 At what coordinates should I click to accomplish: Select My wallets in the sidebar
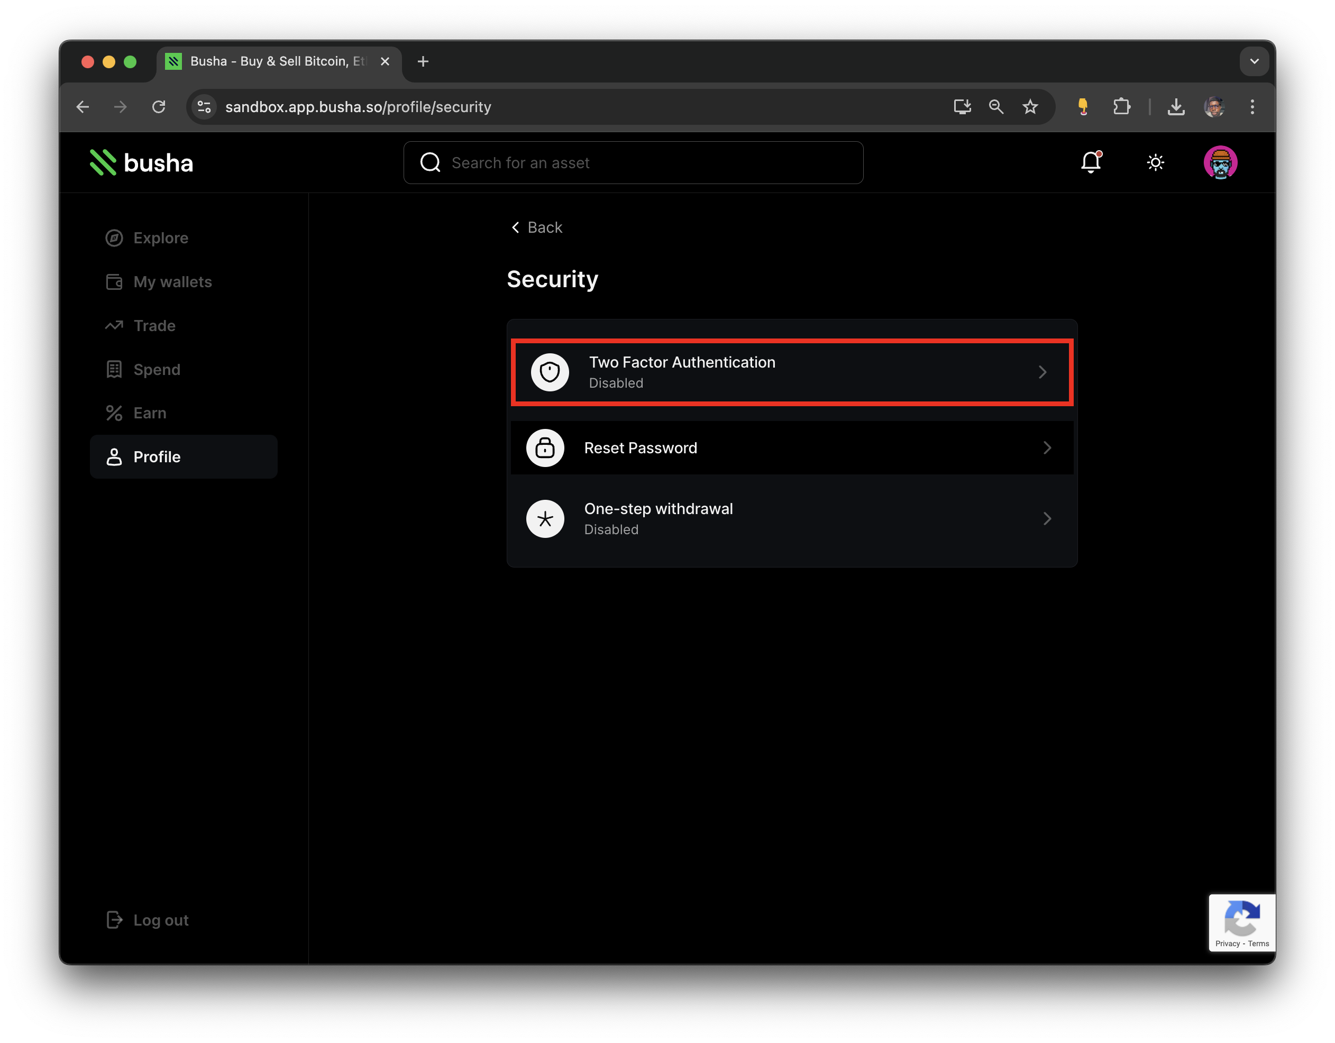point(172,282)
